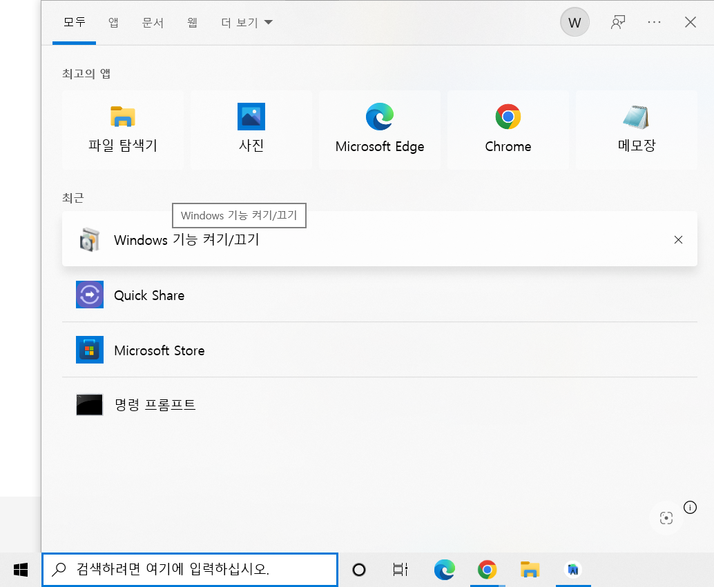Click the info circle icon
The width and height of the screenshot is (714, 587).
[690, 507]
